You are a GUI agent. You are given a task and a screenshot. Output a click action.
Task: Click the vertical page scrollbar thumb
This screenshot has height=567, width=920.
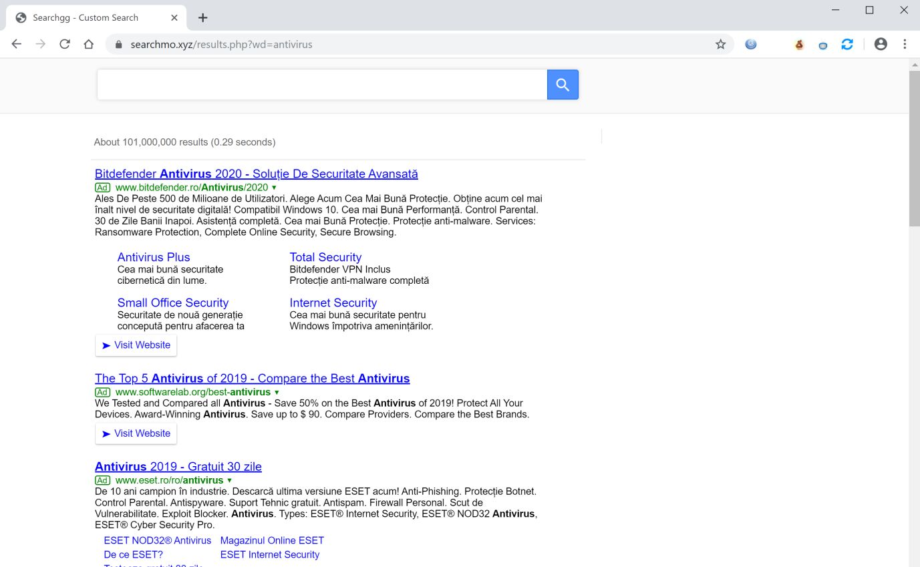click(x=914, y=148)
